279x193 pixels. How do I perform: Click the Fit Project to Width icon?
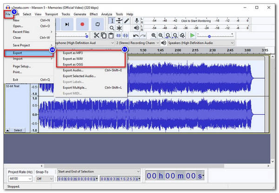tap(175, 35)
